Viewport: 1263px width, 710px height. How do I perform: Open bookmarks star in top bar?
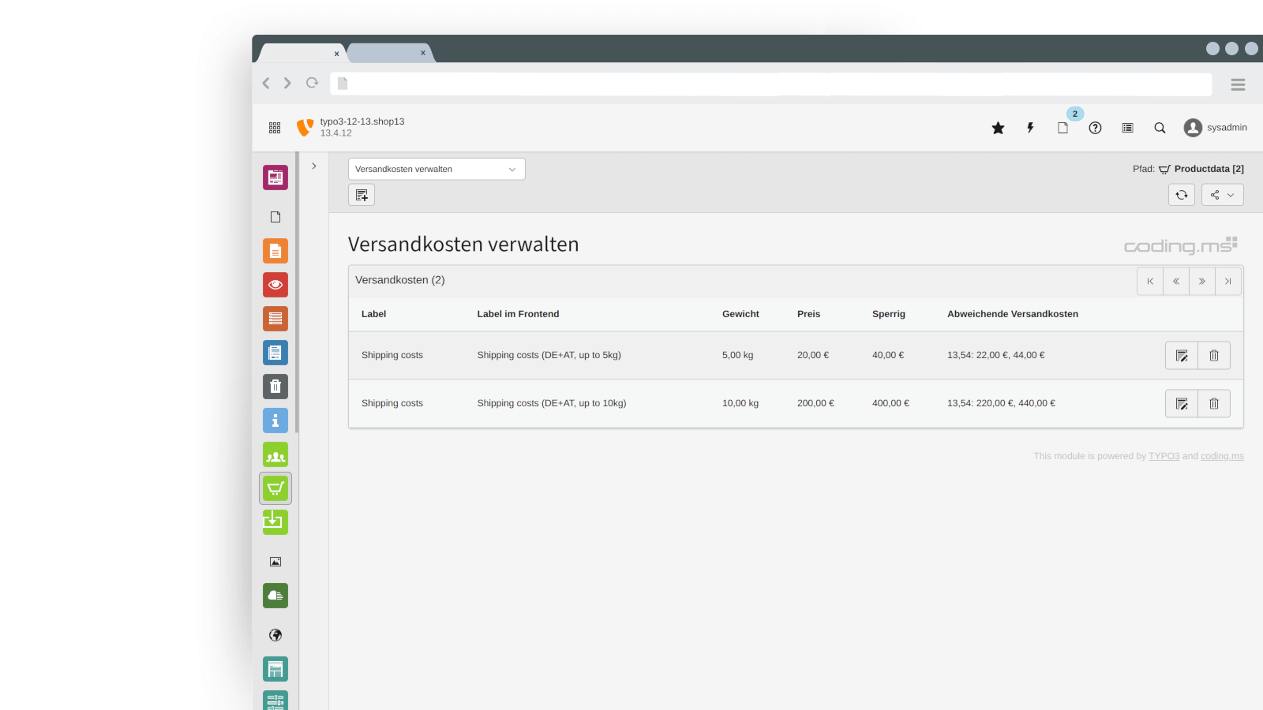coord(998,128)
